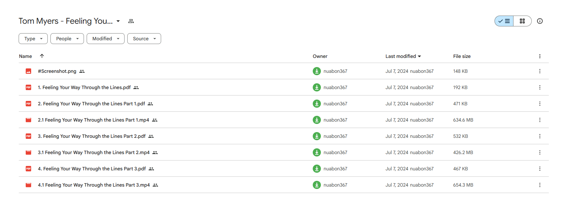Screen dimensions: 570x212
Task: Click the 471 KB file size cell
Action: (460, 104)
